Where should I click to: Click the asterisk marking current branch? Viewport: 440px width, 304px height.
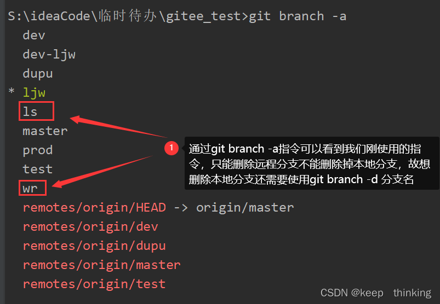[x=12, y=91]
